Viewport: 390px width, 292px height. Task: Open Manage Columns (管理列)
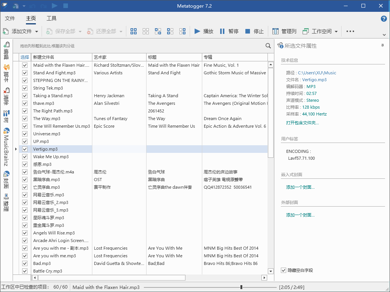click(284, 31)
